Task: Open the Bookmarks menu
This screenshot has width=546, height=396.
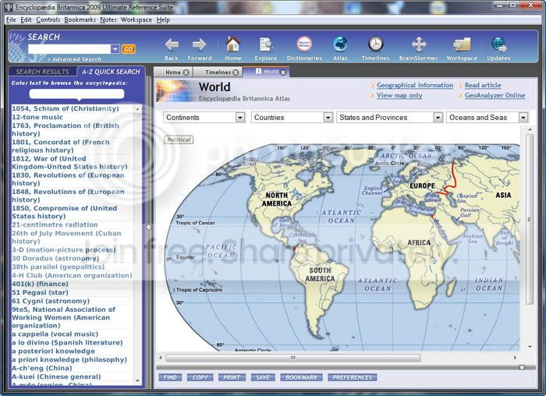Action: [80, 19]
